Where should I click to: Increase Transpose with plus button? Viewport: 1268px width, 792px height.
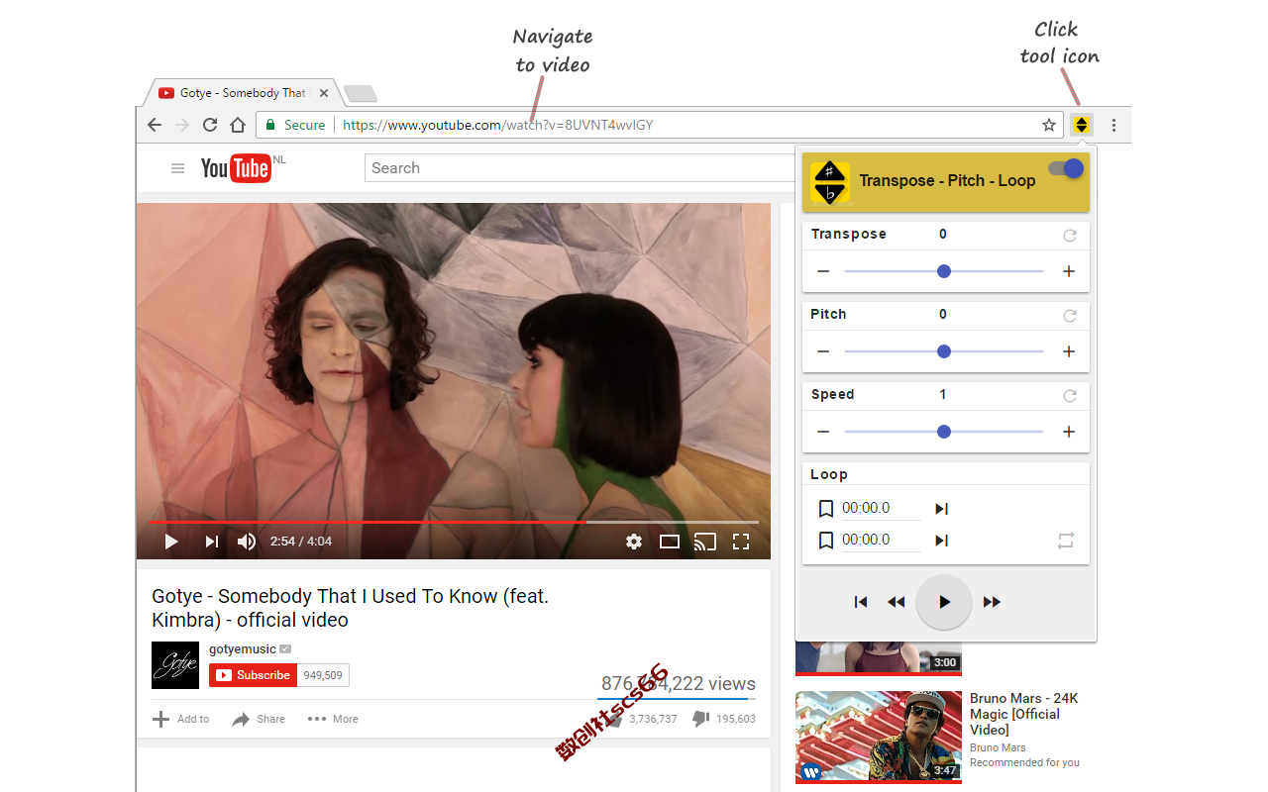point(1069,271)
